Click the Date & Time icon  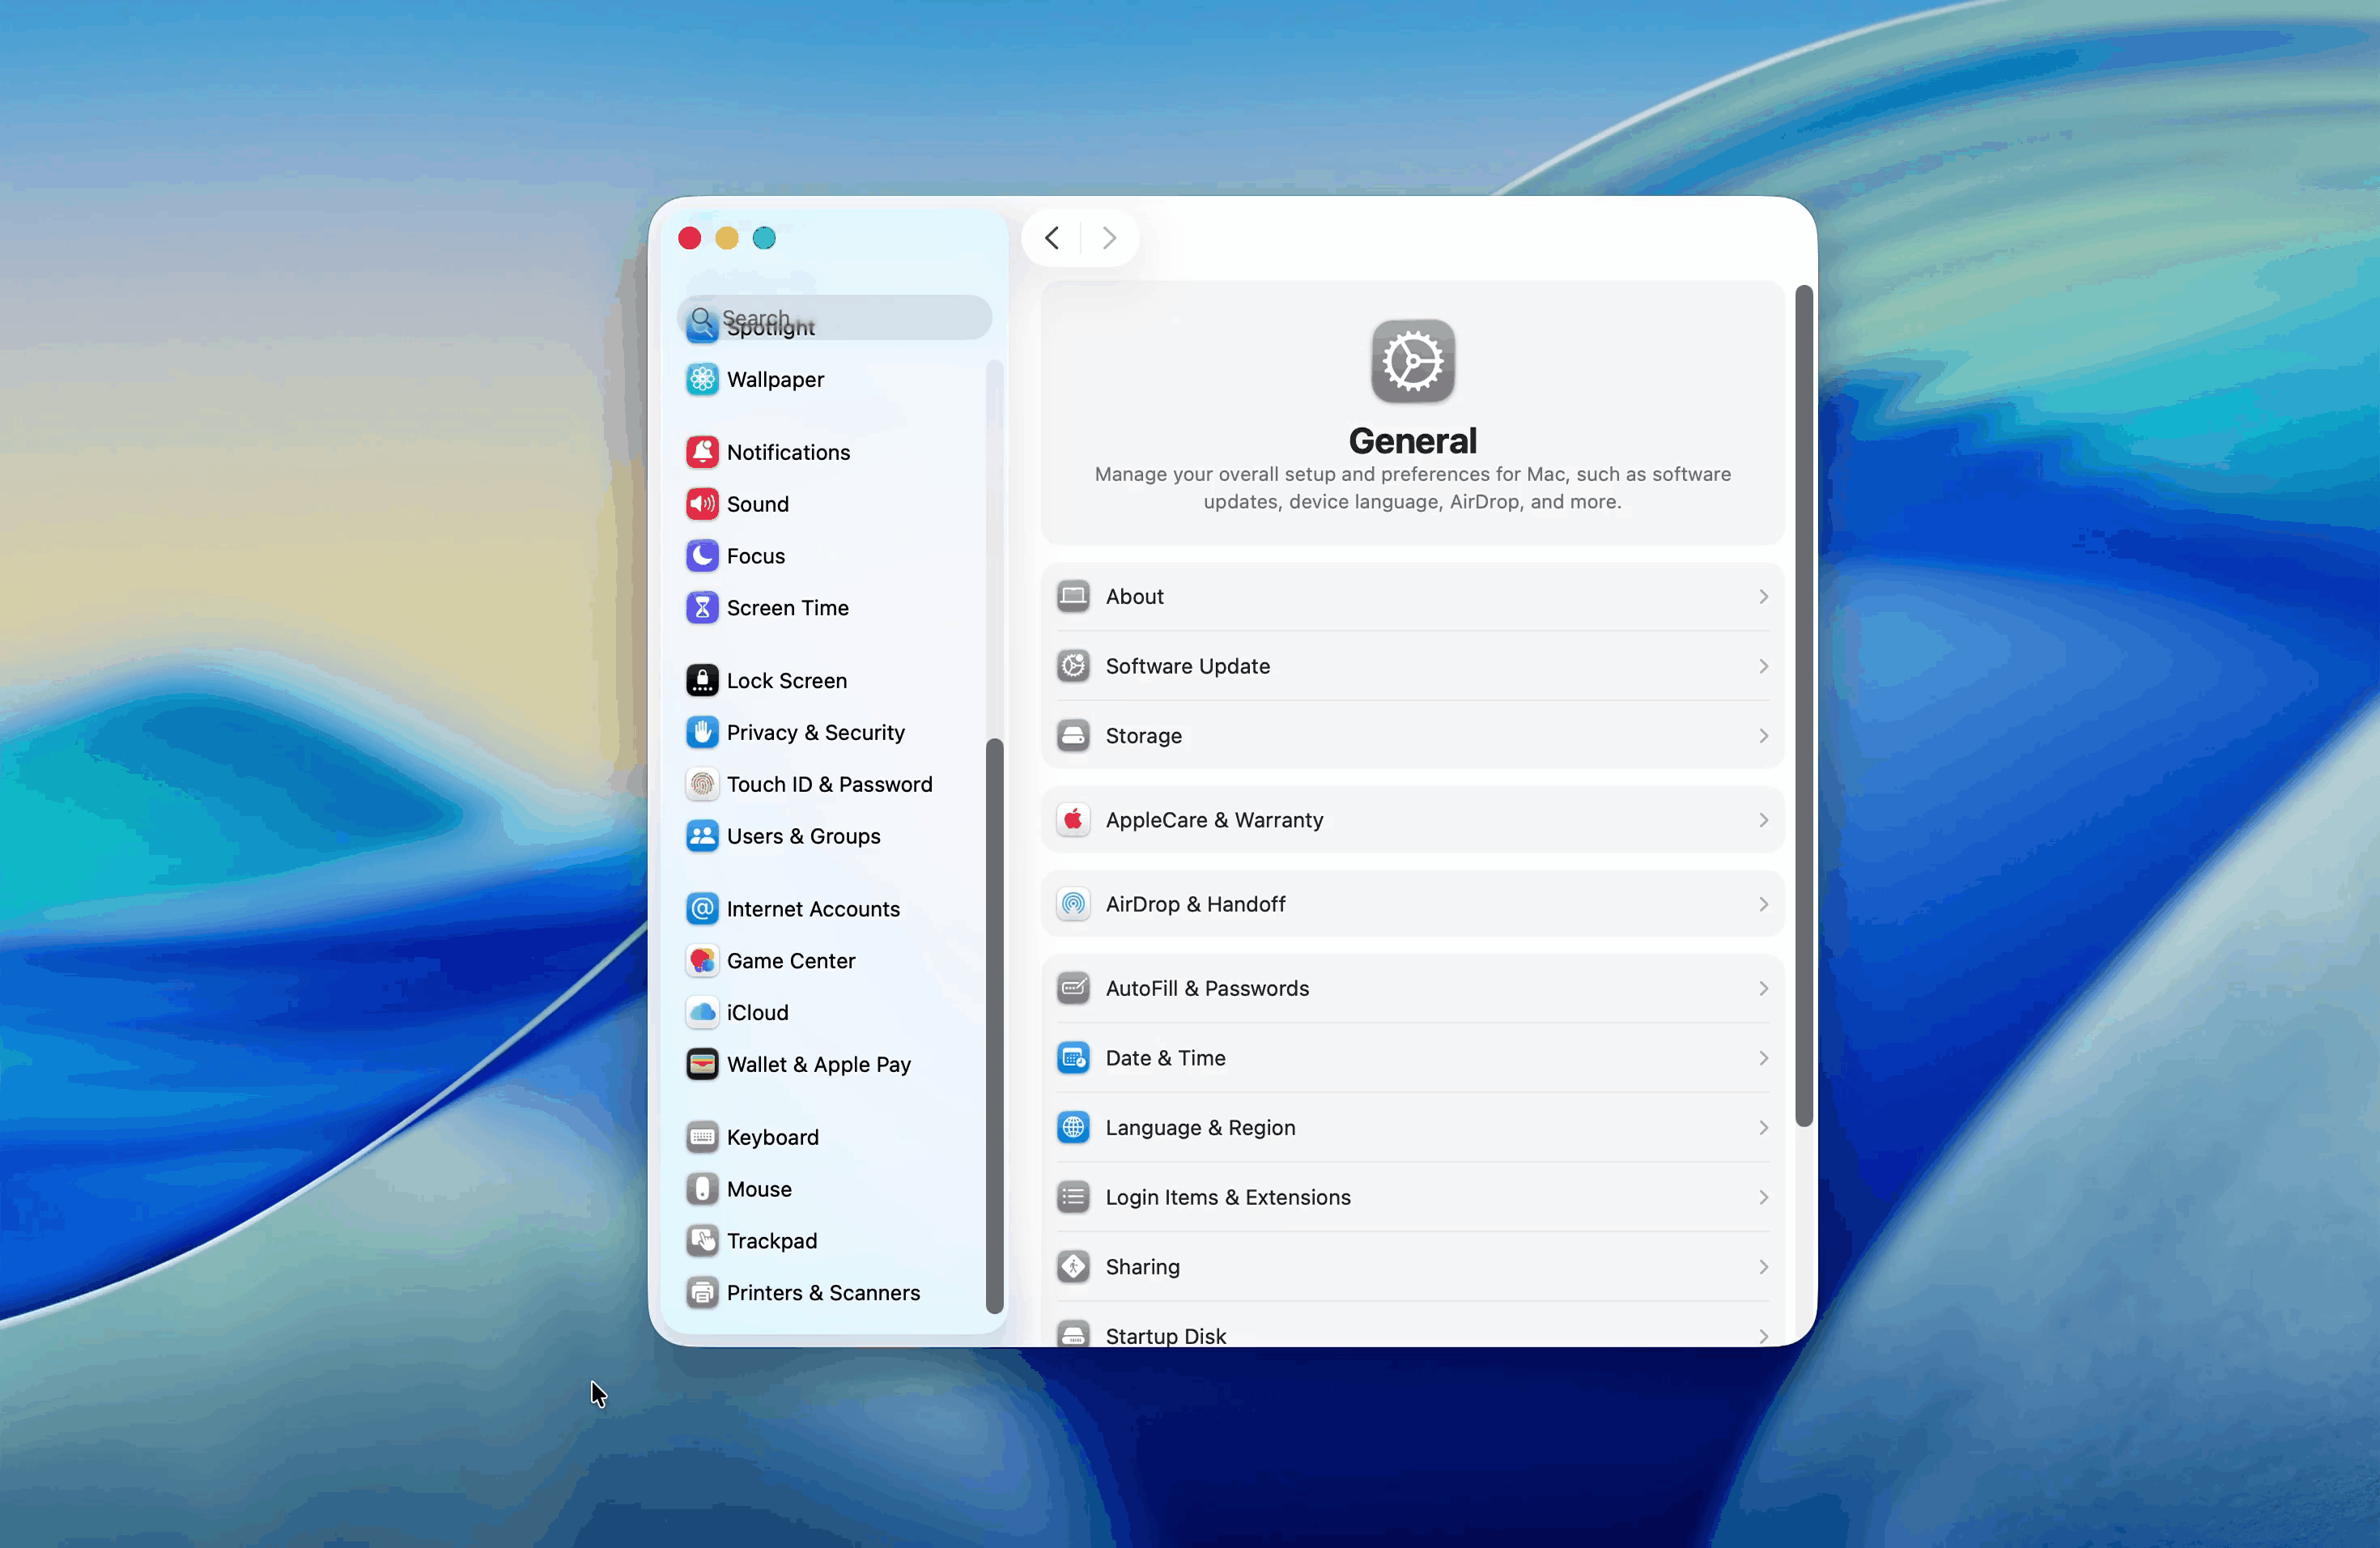pos(1073,1058)
